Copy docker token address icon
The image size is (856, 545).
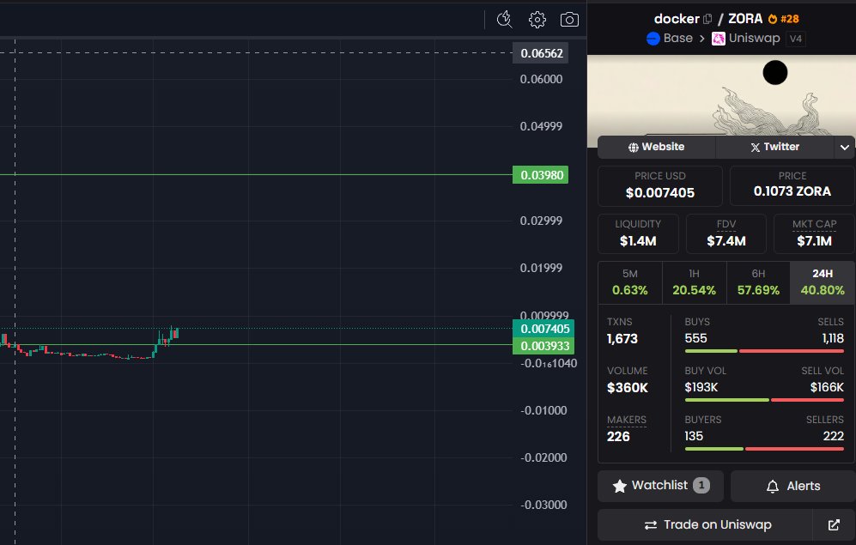click(x=707, y=19)
